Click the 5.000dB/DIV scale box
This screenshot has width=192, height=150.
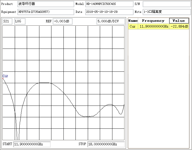111,21
